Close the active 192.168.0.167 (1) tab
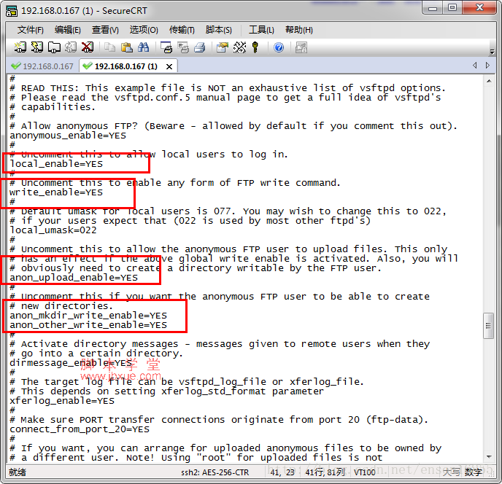 click(169, 66)
